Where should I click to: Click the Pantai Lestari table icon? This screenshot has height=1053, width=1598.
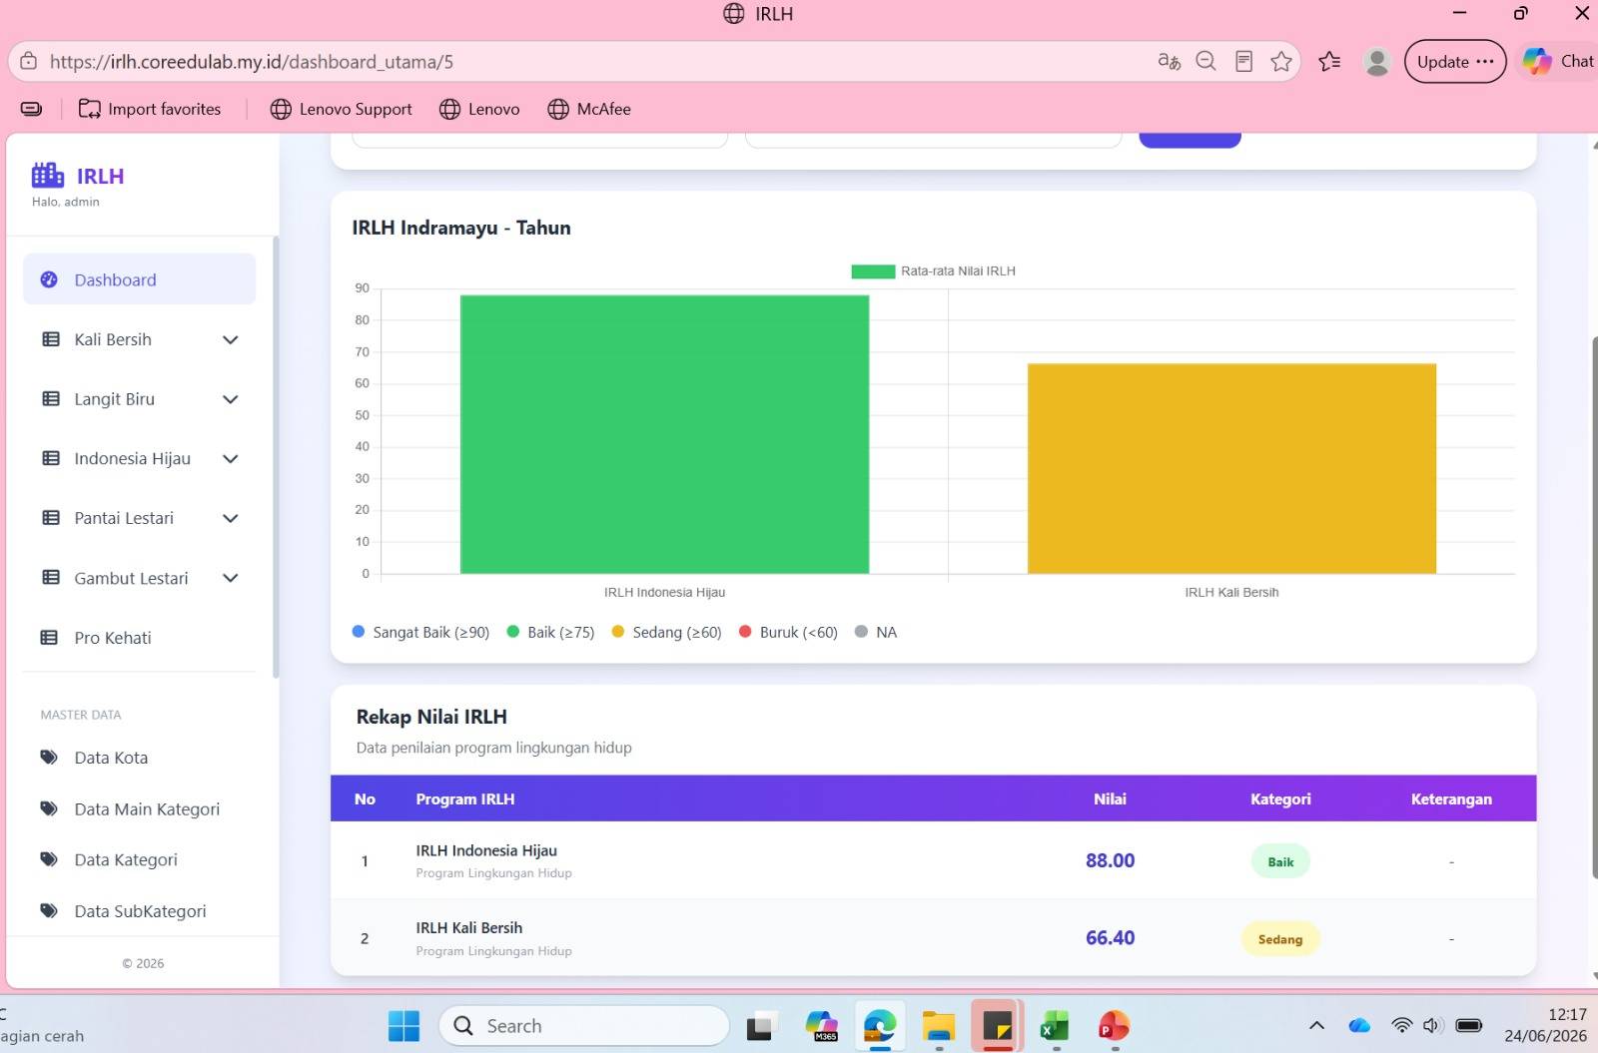(51, 518)
